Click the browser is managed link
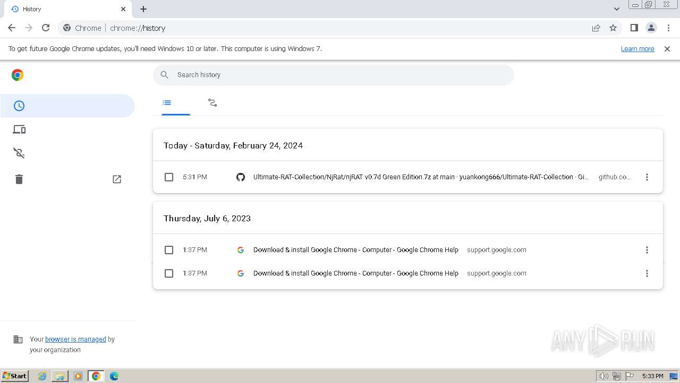This screenshot has height=383, width=680. pos(75,339)
